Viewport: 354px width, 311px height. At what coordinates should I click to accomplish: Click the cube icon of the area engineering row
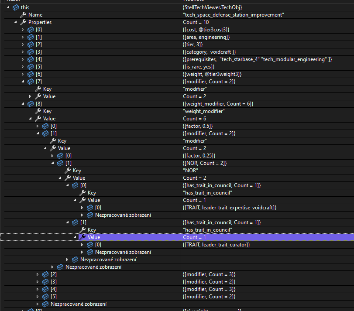point(31,37)
